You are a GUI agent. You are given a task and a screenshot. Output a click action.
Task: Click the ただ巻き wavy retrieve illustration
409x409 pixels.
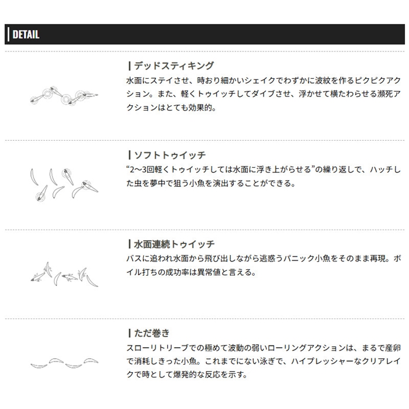pos(64,361)
